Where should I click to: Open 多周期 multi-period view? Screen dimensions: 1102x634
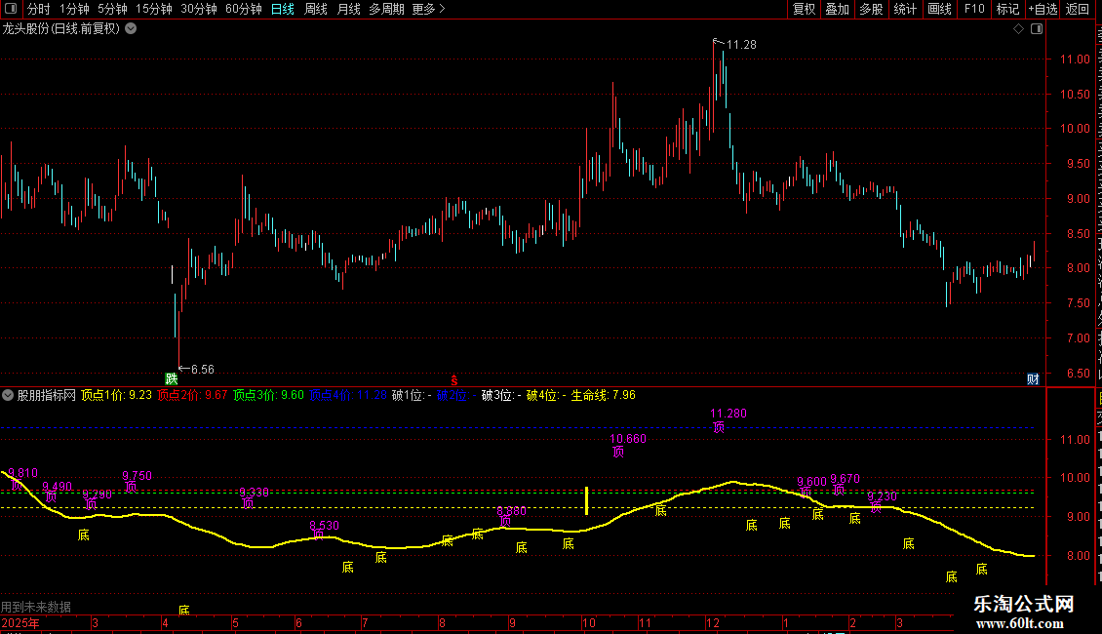(386, 9)
